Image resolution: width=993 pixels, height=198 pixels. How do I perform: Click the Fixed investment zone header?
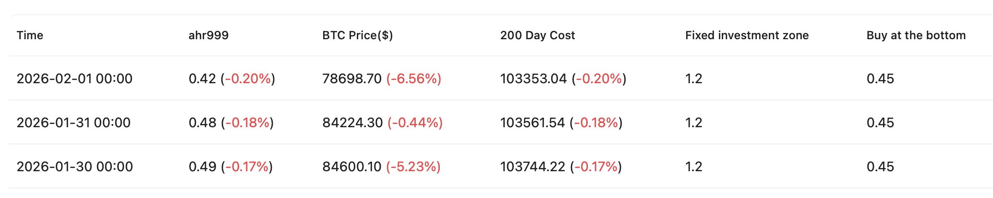click(x=747, y=35)
